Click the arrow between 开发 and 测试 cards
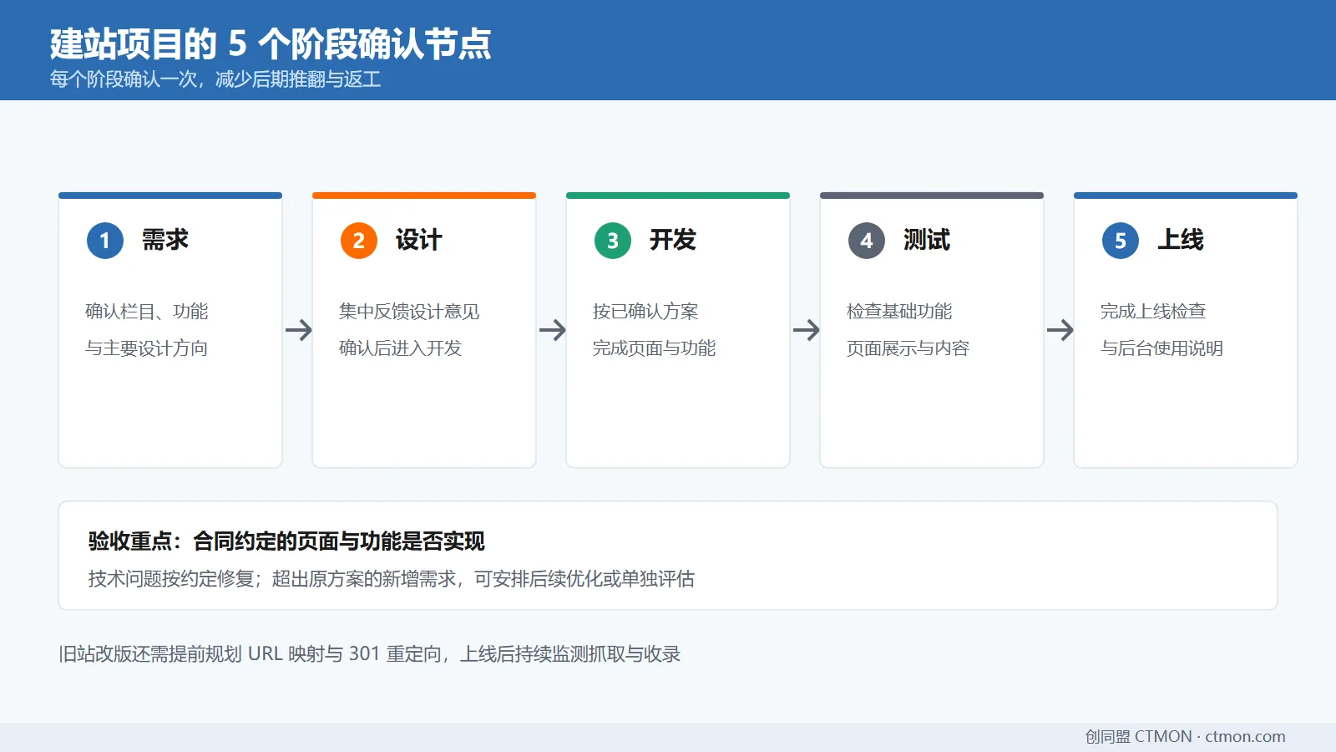The image size is (1336, 752). click(806, 330)
